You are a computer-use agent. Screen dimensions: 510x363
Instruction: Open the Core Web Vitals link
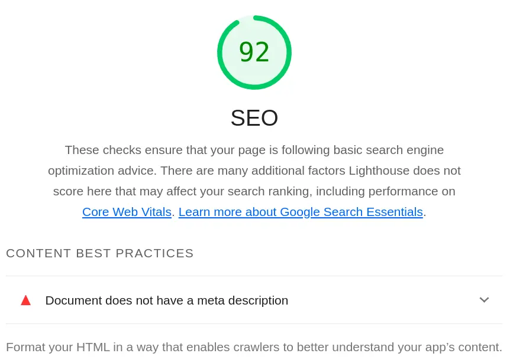click(127, 212)
